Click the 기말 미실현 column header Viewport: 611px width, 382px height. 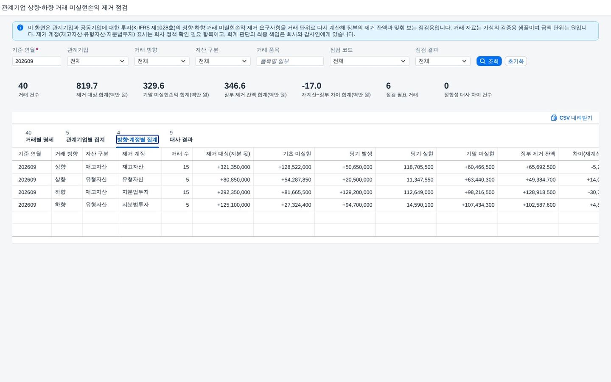click(467, 154)
